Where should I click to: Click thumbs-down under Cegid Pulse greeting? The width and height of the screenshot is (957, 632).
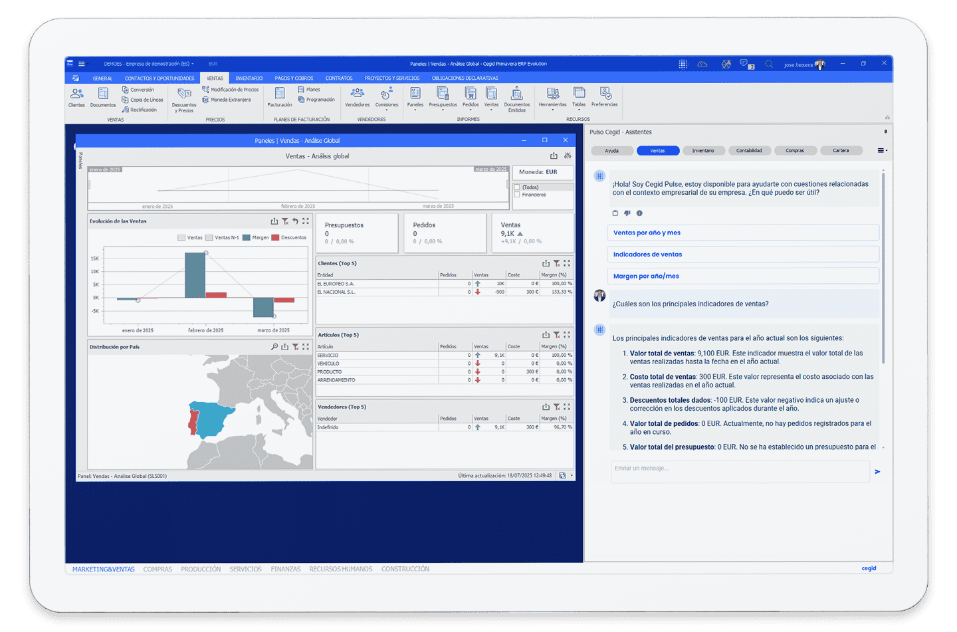click(x=627, y=213)
